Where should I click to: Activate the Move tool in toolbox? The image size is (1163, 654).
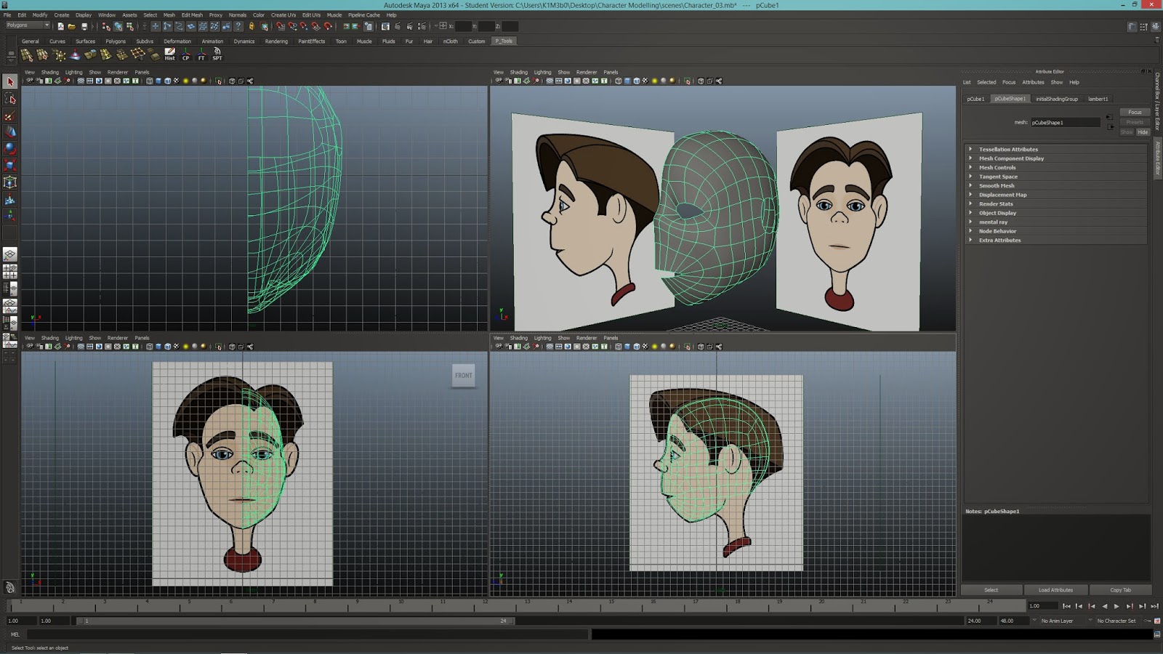pyautogui.click(x=10, y=132)
